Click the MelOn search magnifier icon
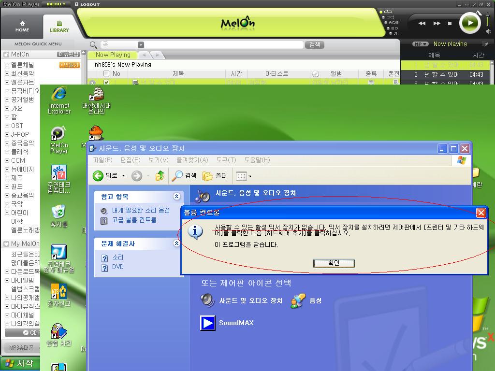 [93, 45]
